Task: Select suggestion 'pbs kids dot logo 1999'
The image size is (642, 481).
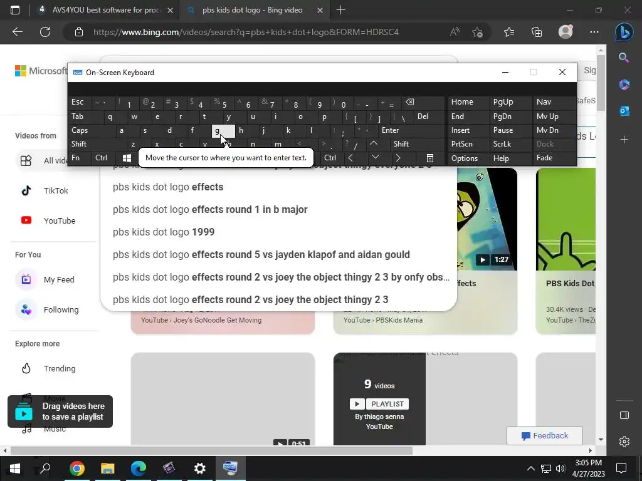Action: (x=278, y=232)
